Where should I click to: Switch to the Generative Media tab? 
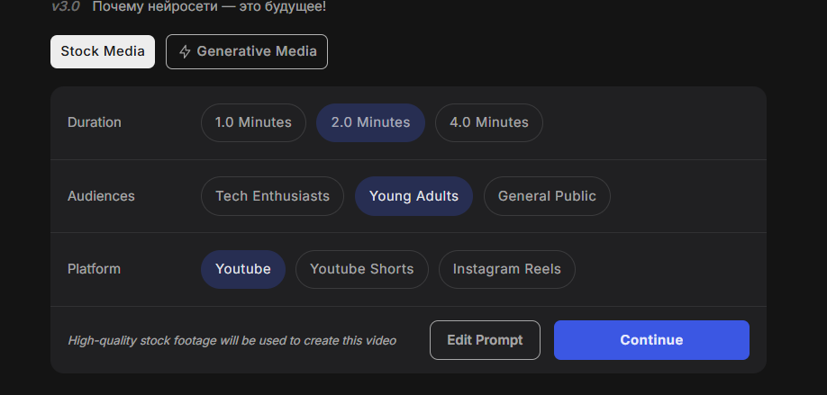click(247, 51)
